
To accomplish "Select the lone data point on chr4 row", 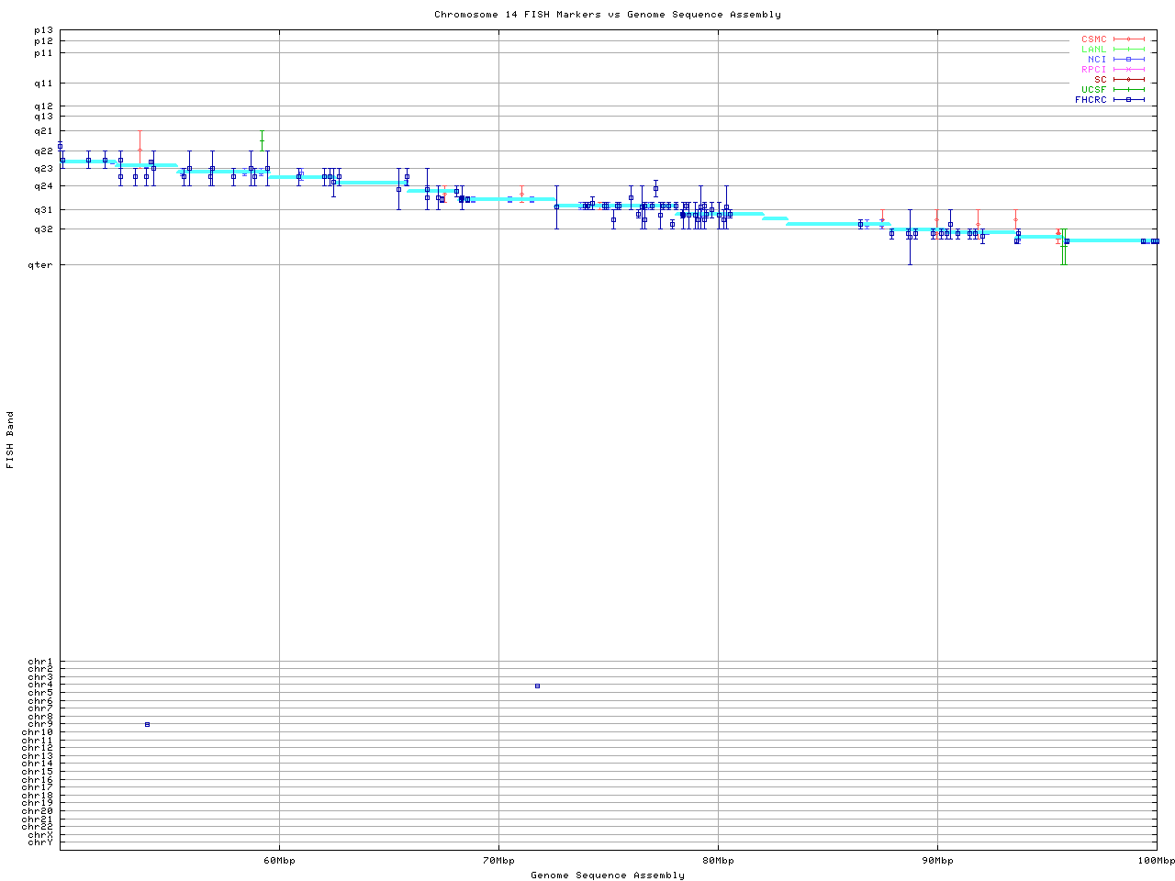I will (x=537, y=686).
